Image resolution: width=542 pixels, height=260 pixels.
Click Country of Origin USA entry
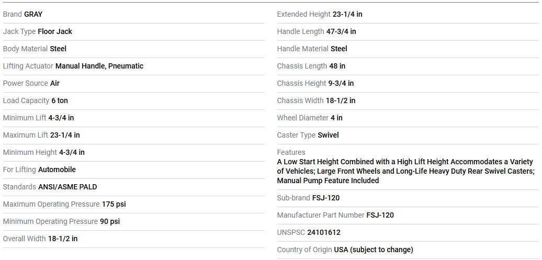click(345, 250)
